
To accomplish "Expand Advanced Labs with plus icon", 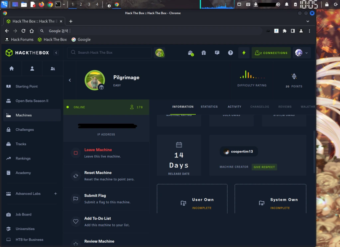I will [x=56, y=194].
